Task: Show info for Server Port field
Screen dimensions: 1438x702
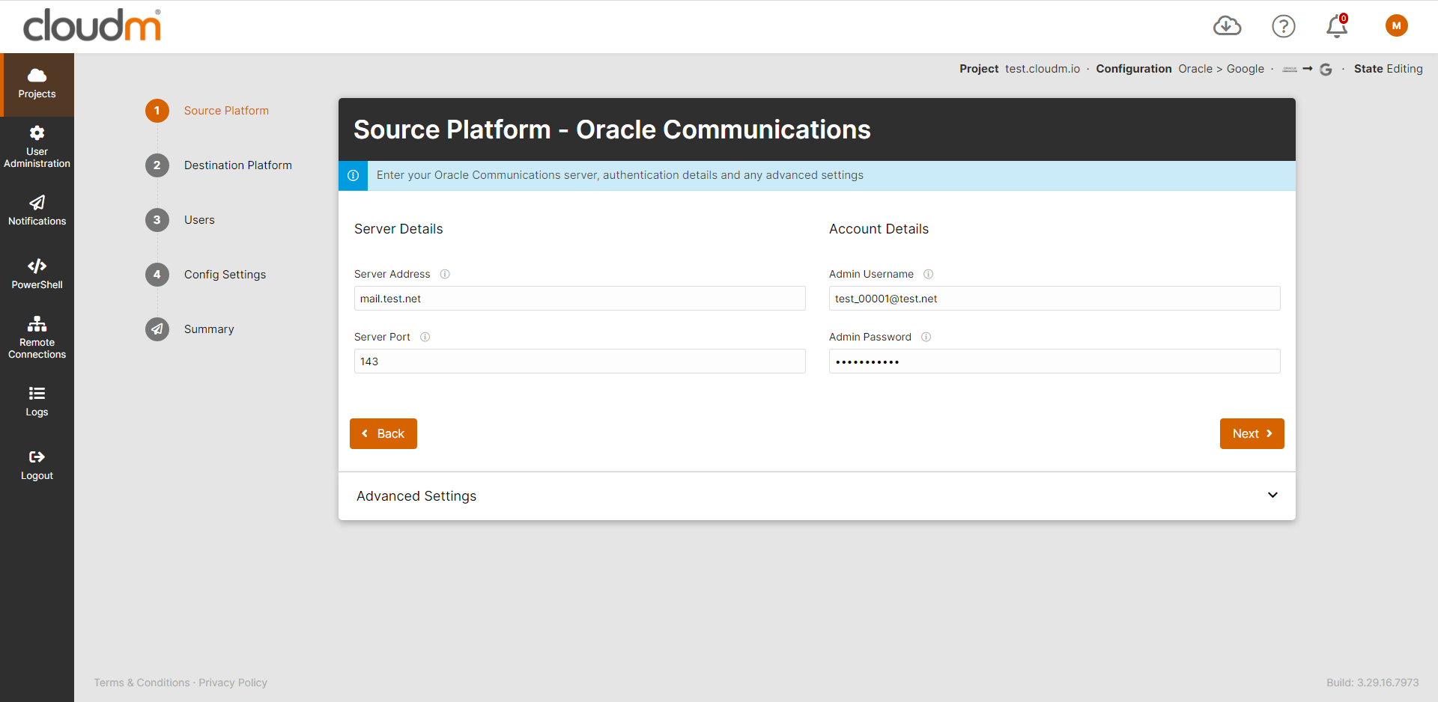Action: tap(425, 337)
